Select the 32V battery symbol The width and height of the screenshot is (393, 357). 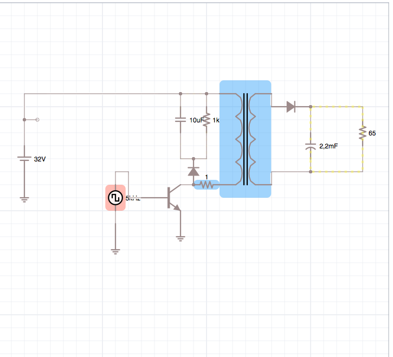(24, 159)
